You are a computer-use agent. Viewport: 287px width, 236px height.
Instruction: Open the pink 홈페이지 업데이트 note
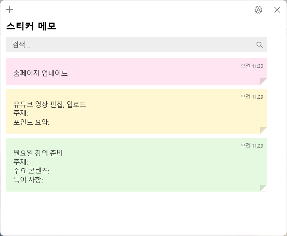(x=136, y=72)
